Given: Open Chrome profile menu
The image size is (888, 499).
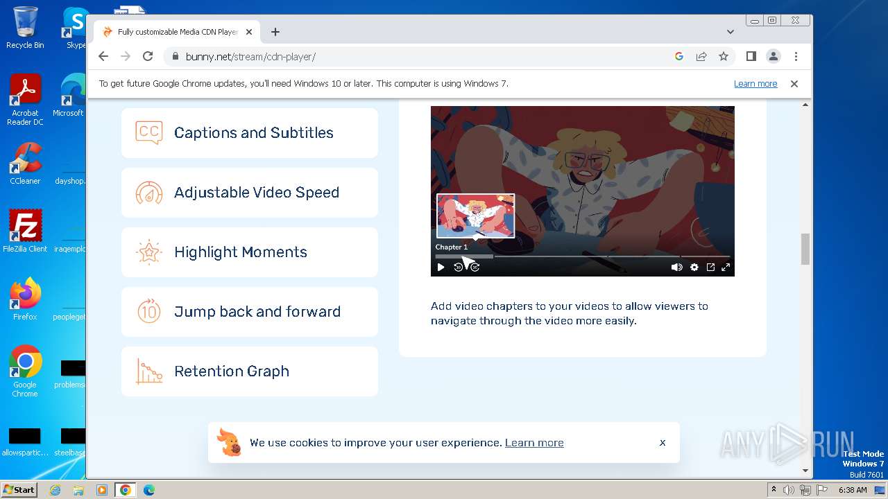Looking at the screenshot, I should point(774,56).
